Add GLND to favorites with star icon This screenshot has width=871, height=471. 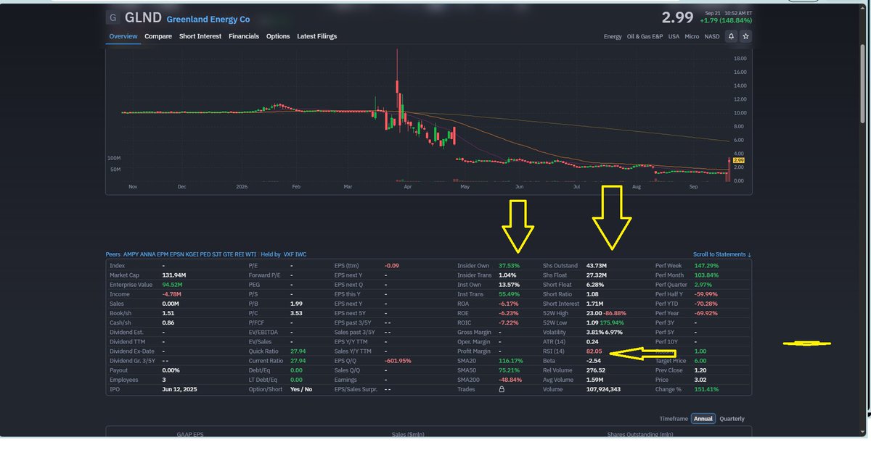(745, 36)
